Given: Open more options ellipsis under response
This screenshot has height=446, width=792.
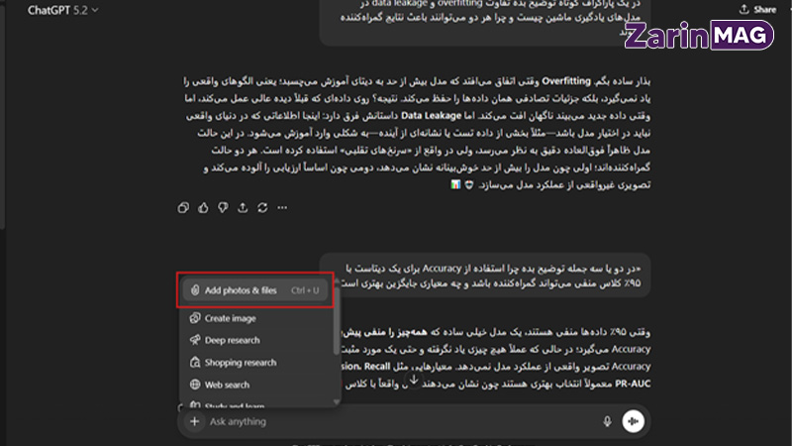Looking at the screenshot, I should coord(282,208).
